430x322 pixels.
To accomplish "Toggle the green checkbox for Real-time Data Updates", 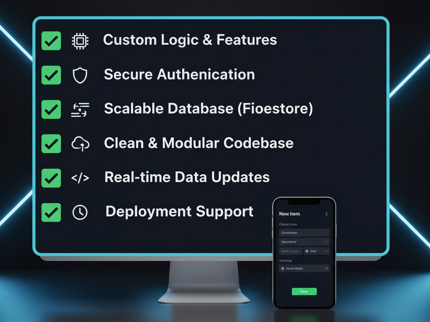I will 51,178.
